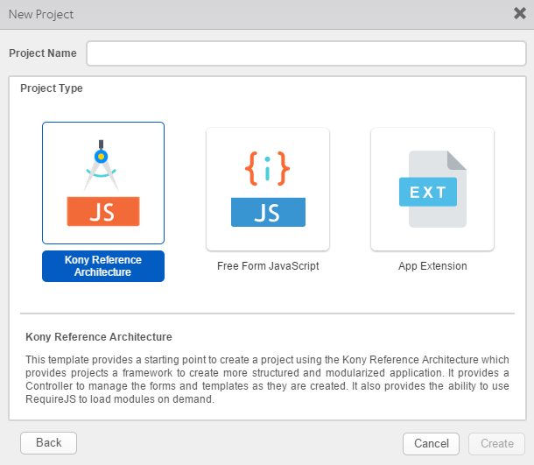Pick the App Extension EXT file icon
534x465 pixels.
click(x=432, y=189)
